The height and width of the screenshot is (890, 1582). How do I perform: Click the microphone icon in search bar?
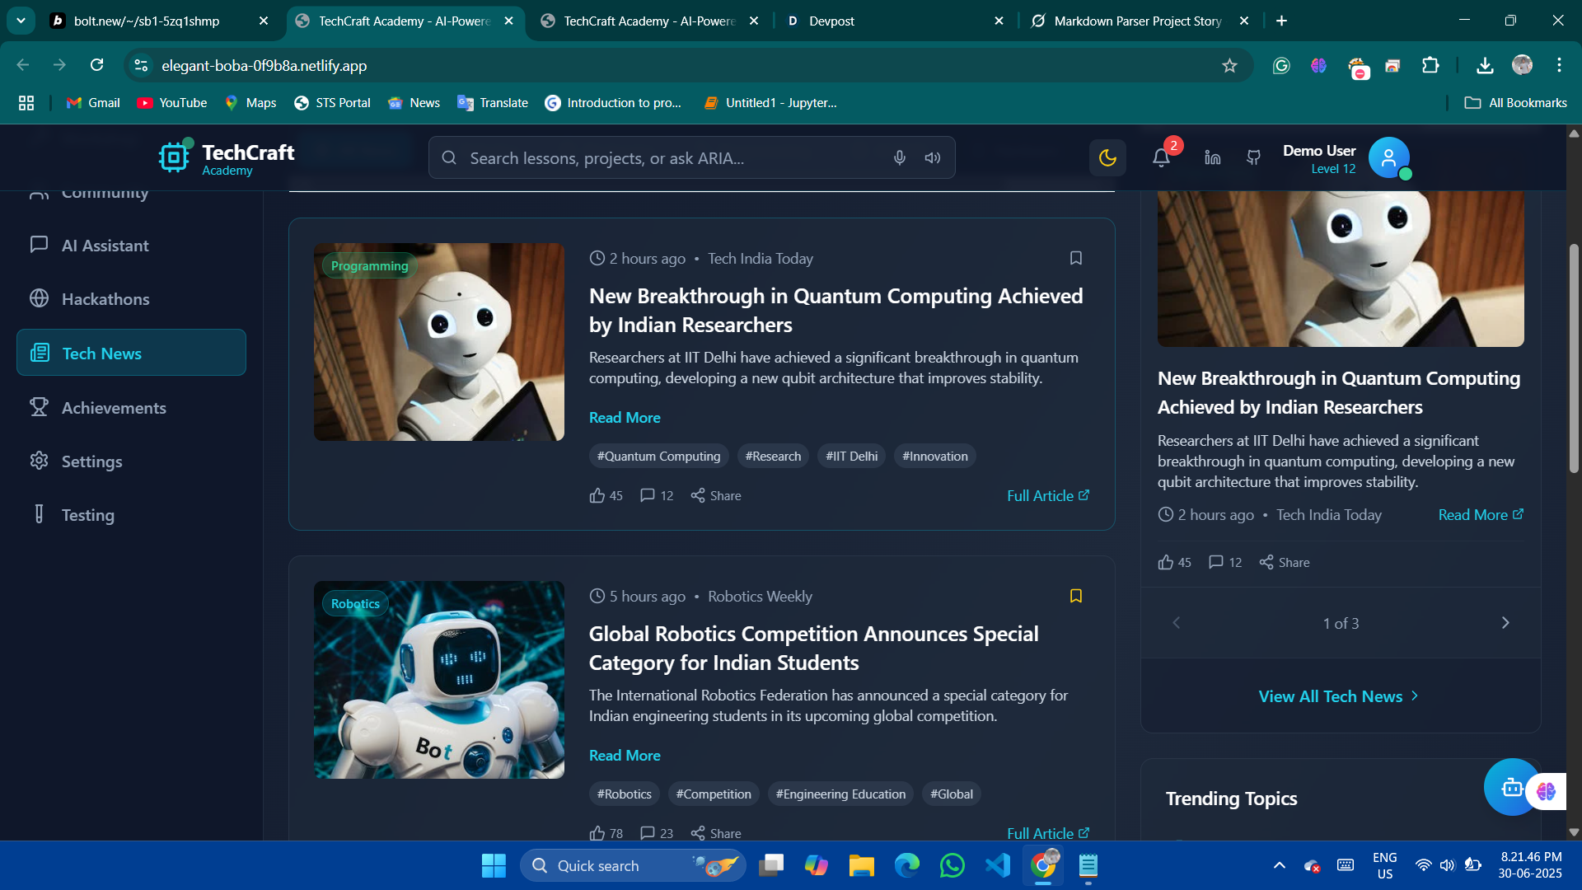point(899,157)
